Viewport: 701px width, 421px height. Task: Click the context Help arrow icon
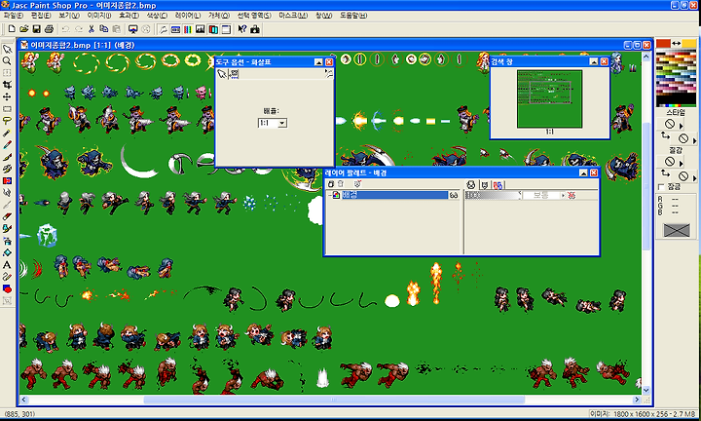[241, 29]
